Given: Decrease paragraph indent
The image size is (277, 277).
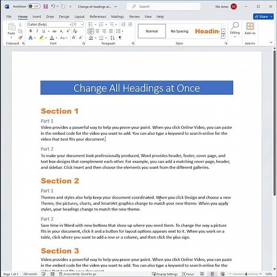Looking at the screenshot, I should pos(123,25).
